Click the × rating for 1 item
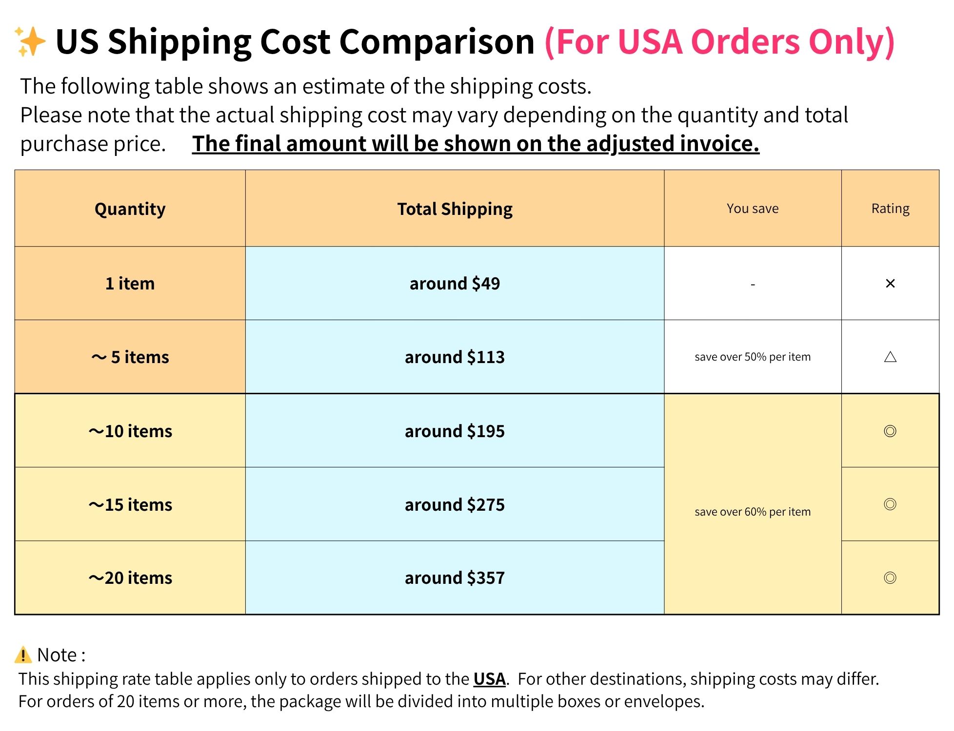The height and width of the screenshot is (731, 954). pos(890,284)
